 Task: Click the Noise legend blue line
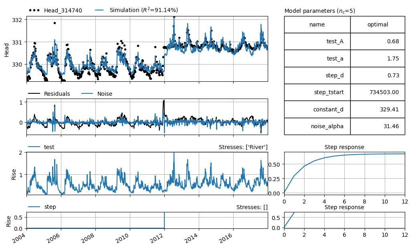(87, 94)
